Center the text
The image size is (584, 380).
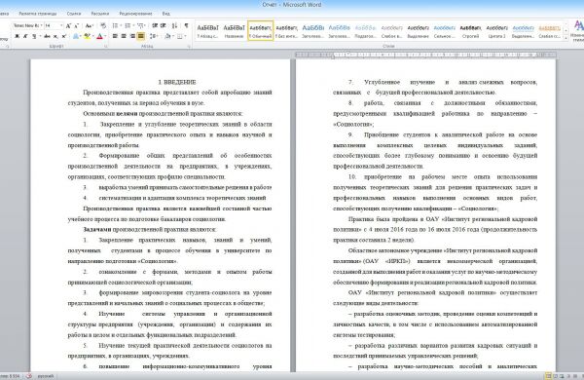click(124, 36)
